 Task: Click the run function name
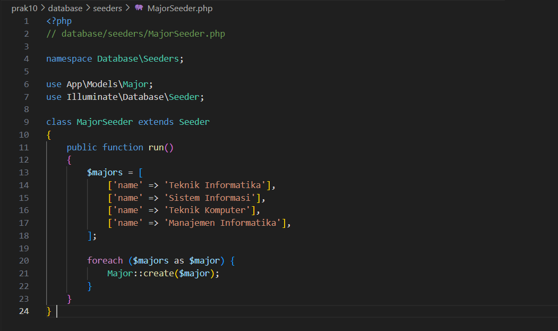tap(156, 147)
